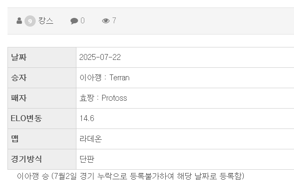294x193 pixels.
Task: Click the match format value 단판
Action: [87, 159]
